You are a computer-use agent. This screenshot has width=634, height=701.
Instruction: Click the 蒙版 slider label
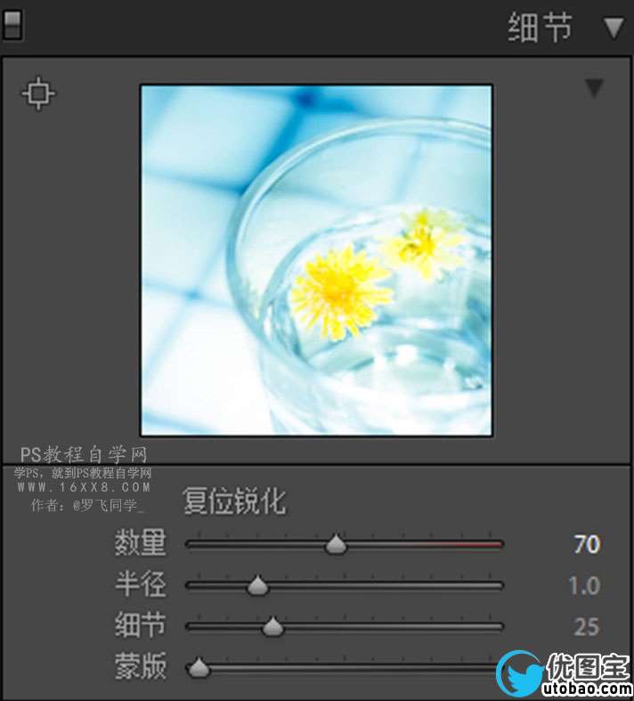pyautogui.click(x=141, y=666)
